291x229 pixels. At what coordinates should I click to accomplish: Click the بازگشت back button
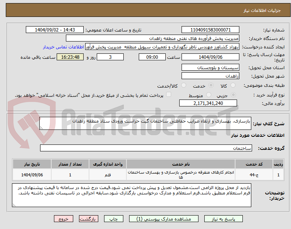click(x=88, y=219)
